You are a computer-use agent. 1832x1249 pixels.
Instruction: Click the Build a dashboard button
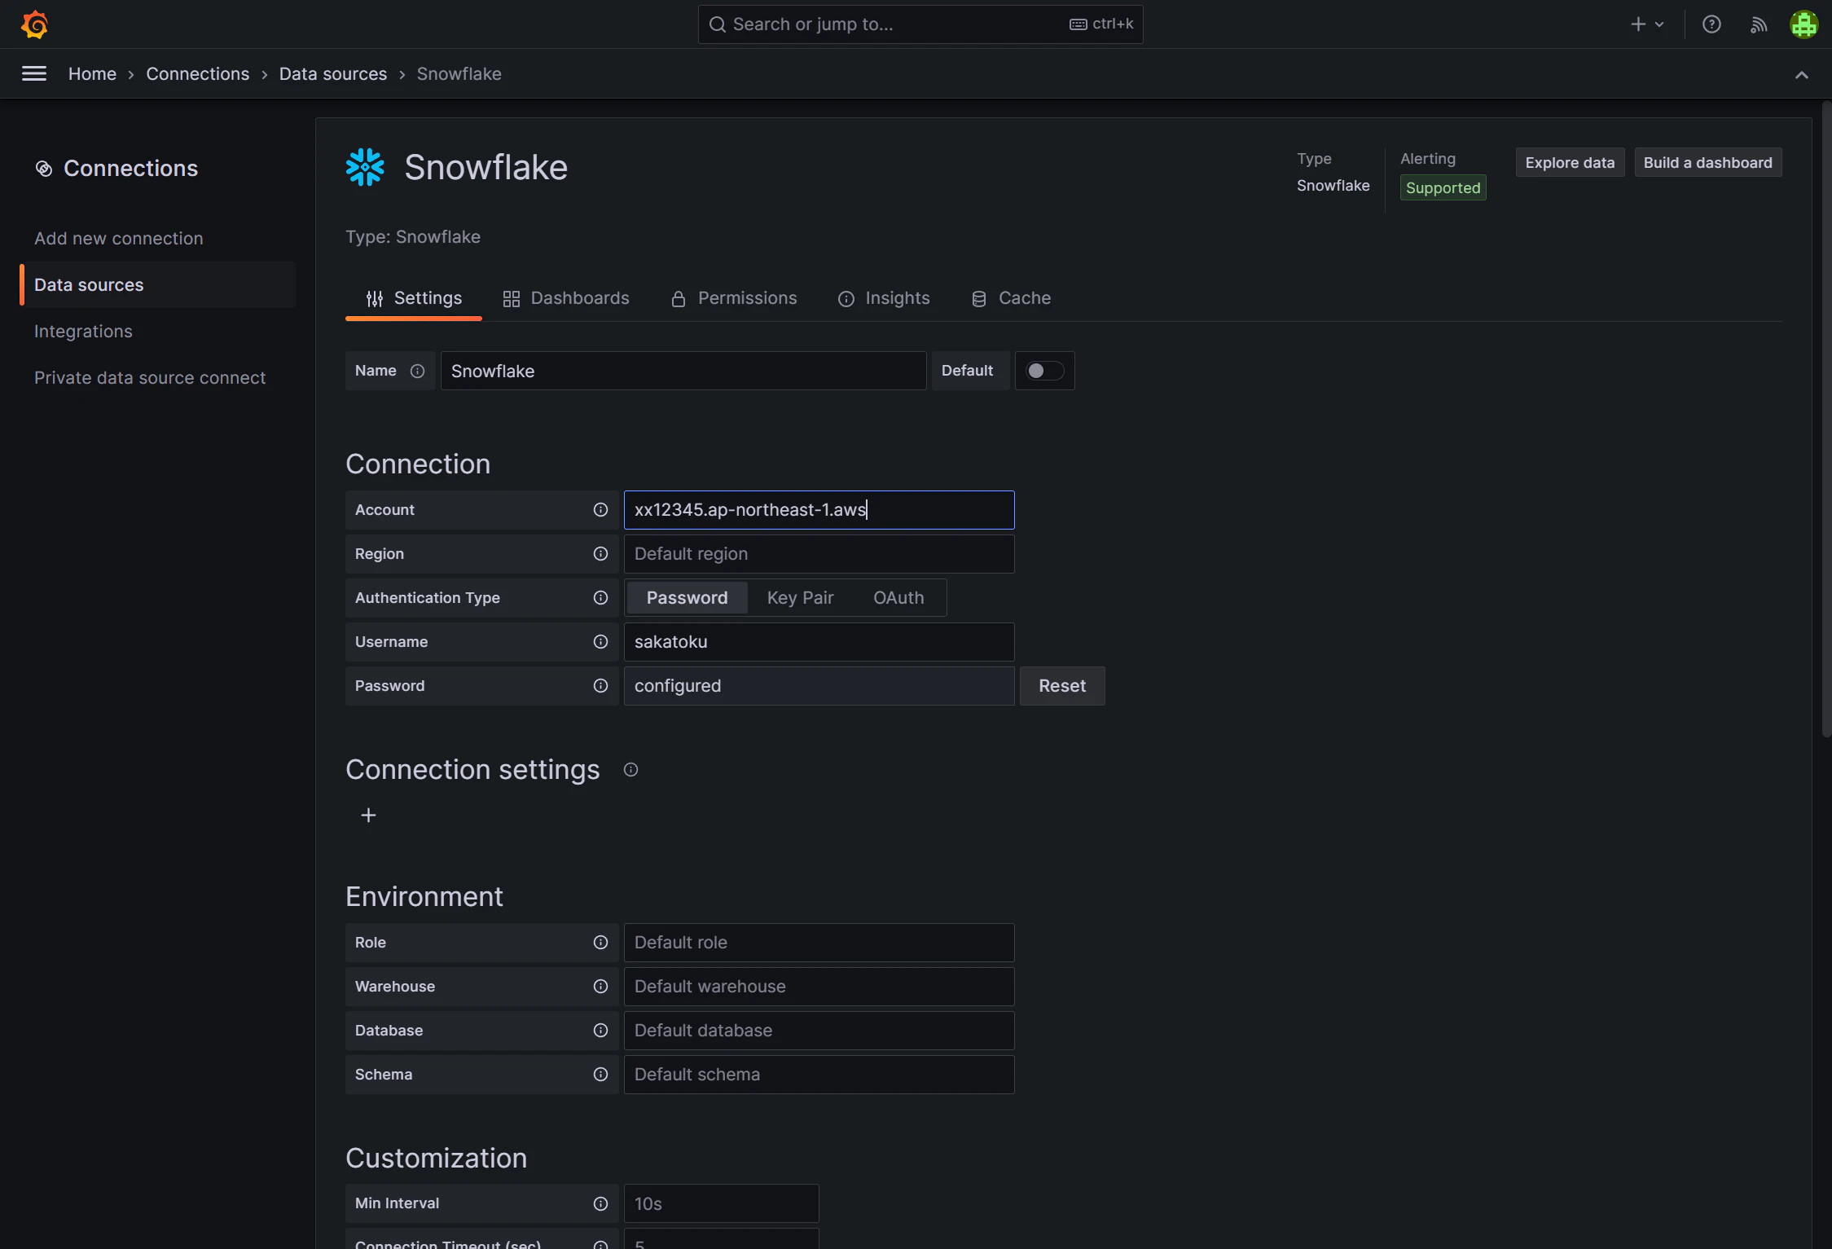(x=1707, y=163)
